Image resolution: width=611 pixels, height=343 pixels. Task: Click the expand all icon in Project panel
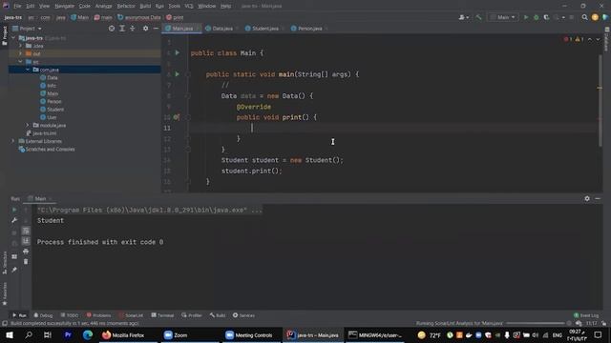(122, 29)
